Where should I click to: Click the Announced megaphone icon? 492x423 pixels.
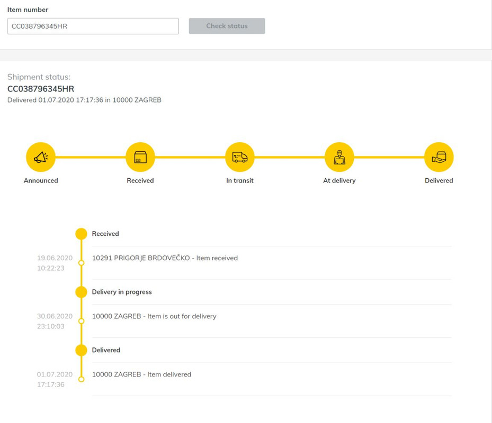click(x=41, y=157)
